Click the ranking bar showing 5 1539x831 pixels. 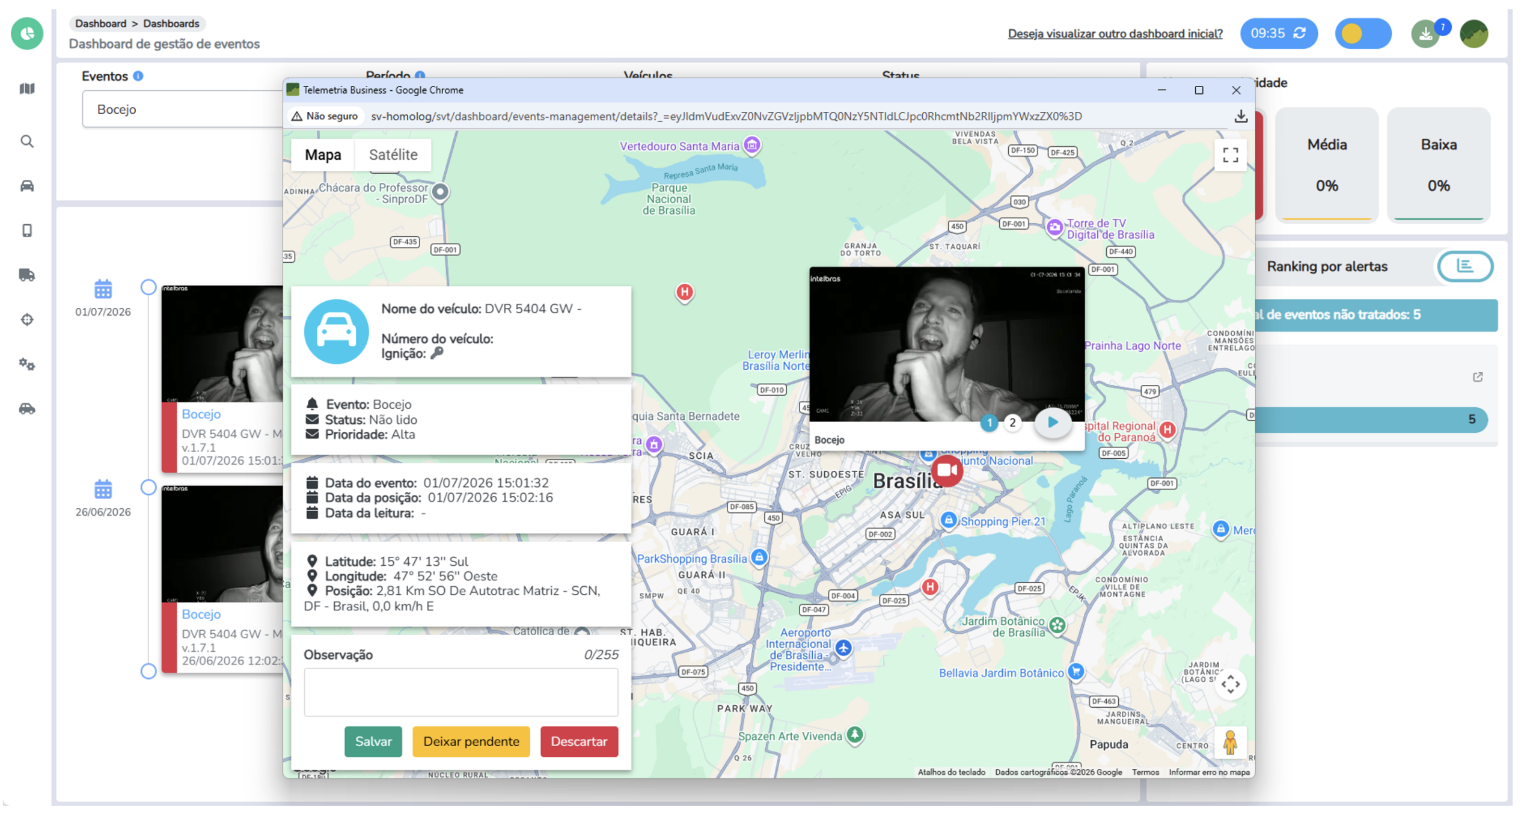tap(1370, 419)
